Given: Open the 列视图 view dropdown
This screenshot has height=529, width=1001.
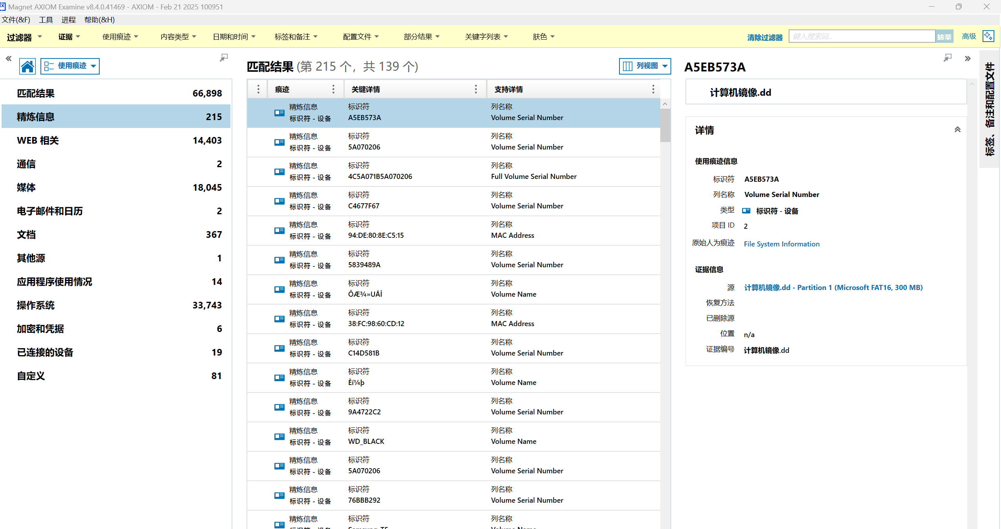Looking at the screenshot, I should (645, 66).
